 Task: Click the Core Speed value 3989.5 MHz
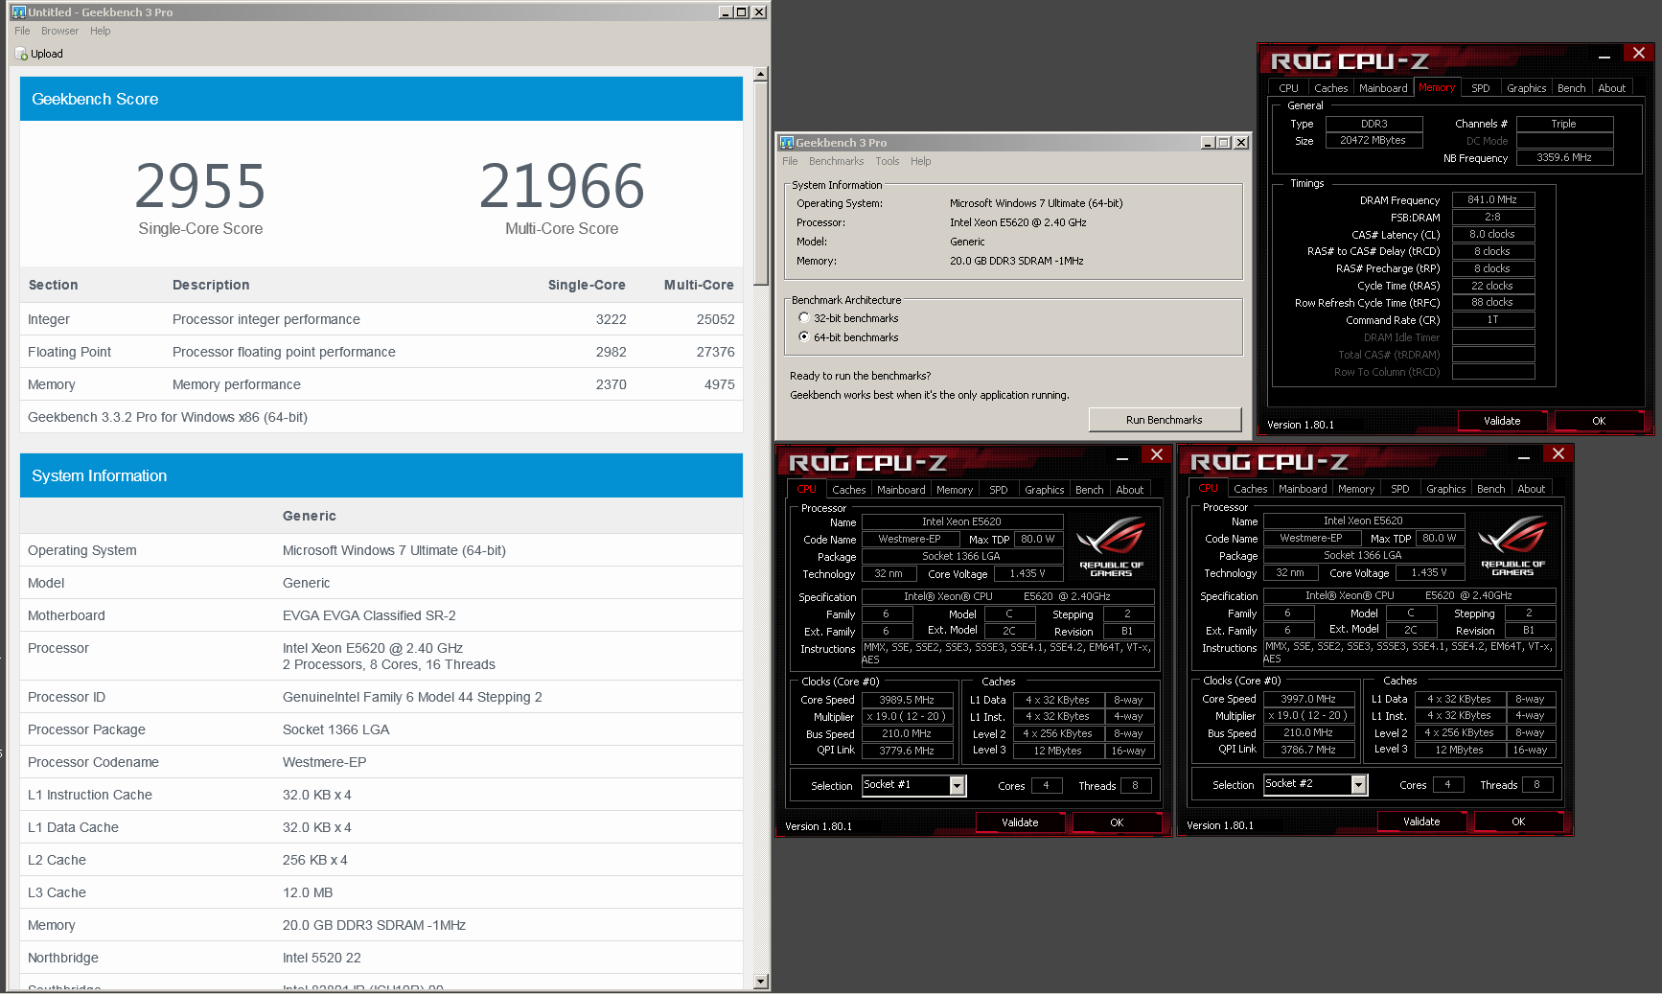tap(907, 701)
